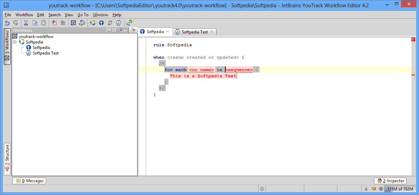
Task: Click the <issue created or updated> text
Action: click(203, 57)
